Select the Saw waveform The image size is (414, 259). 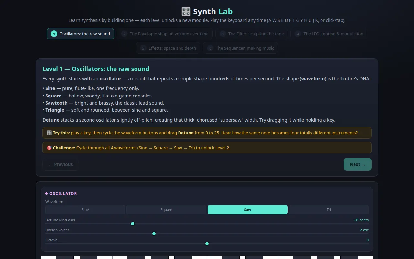click(x=247, y=210)
